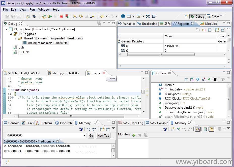Open the startup_stm32f030.s editor tab
234x167 pixels.
click(x=64, y=73)
